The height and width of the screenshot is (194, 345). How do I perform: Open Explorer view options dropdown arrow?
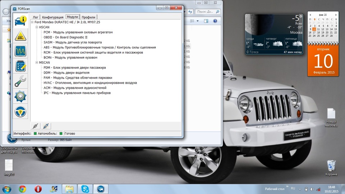(x=198, y=21)
